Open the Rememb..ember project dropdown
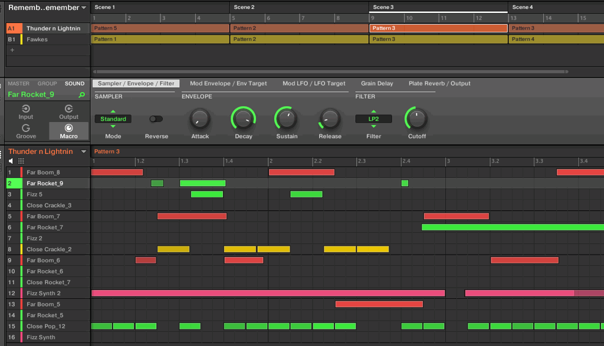This screenshot has width=604, height=346. coord(84,8)
